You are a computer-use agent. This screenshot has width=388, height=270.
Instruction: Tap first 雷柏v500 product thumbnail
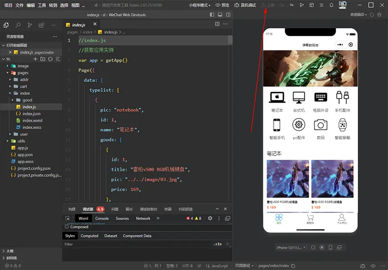(x=288, y=179)
